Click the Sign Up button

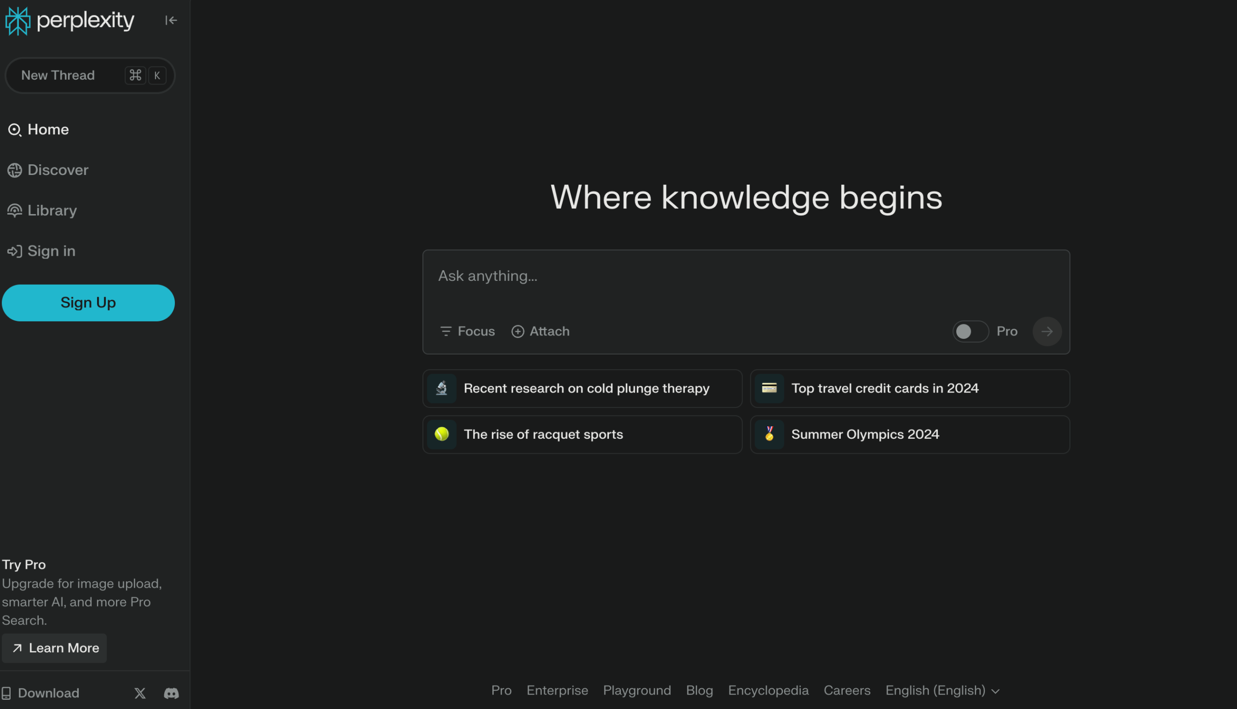(88, 303)
